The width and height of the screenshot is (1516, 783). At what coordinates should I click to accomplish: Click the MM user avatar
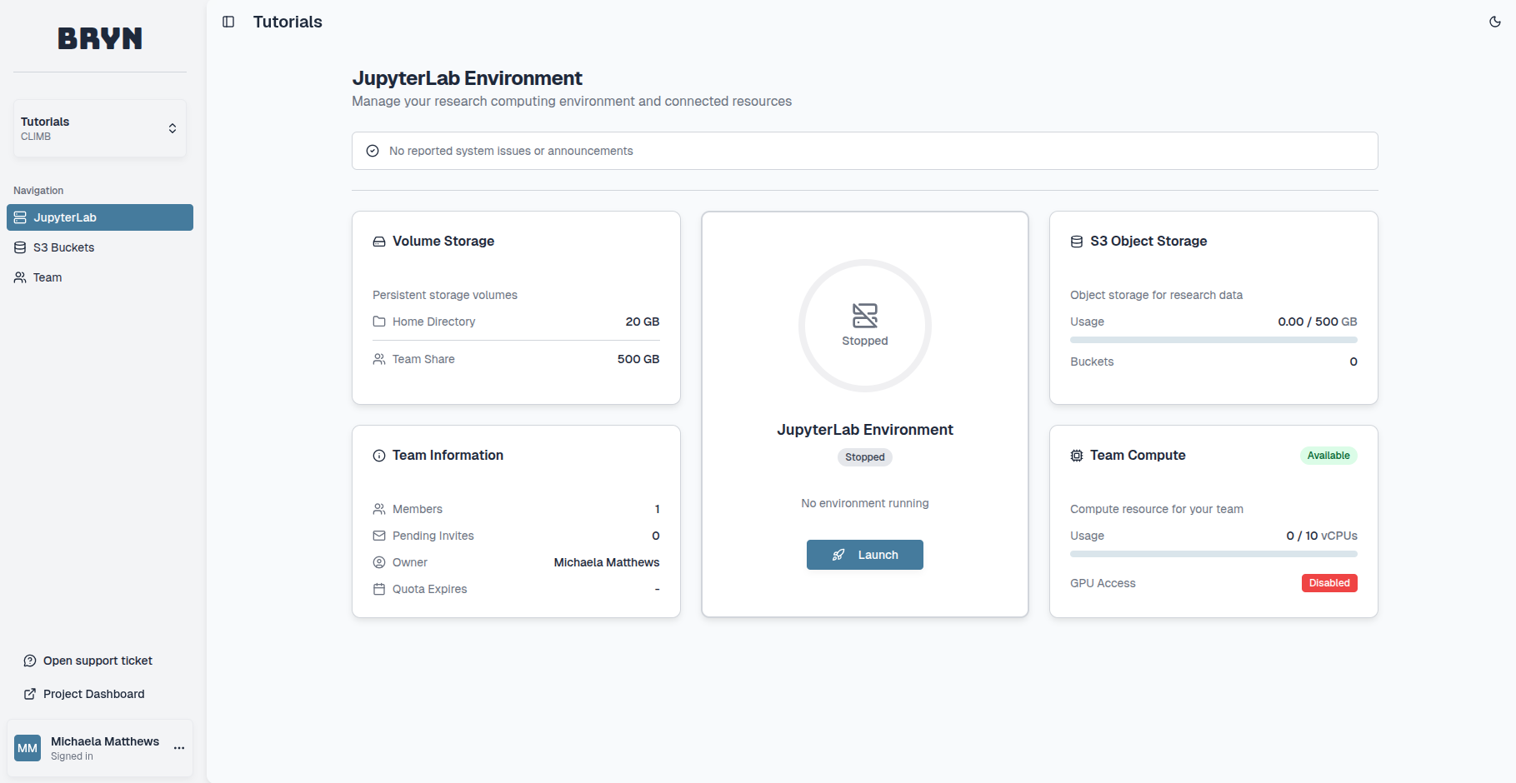[x=28, y=748]
